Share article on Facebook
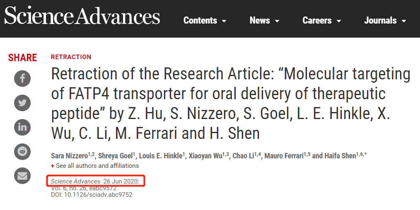This screenshot has width=420, height=210. [x=22, y=79]
